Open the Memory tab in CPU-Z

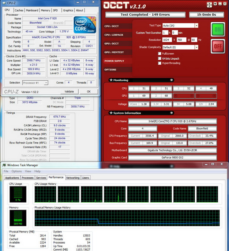45,11
